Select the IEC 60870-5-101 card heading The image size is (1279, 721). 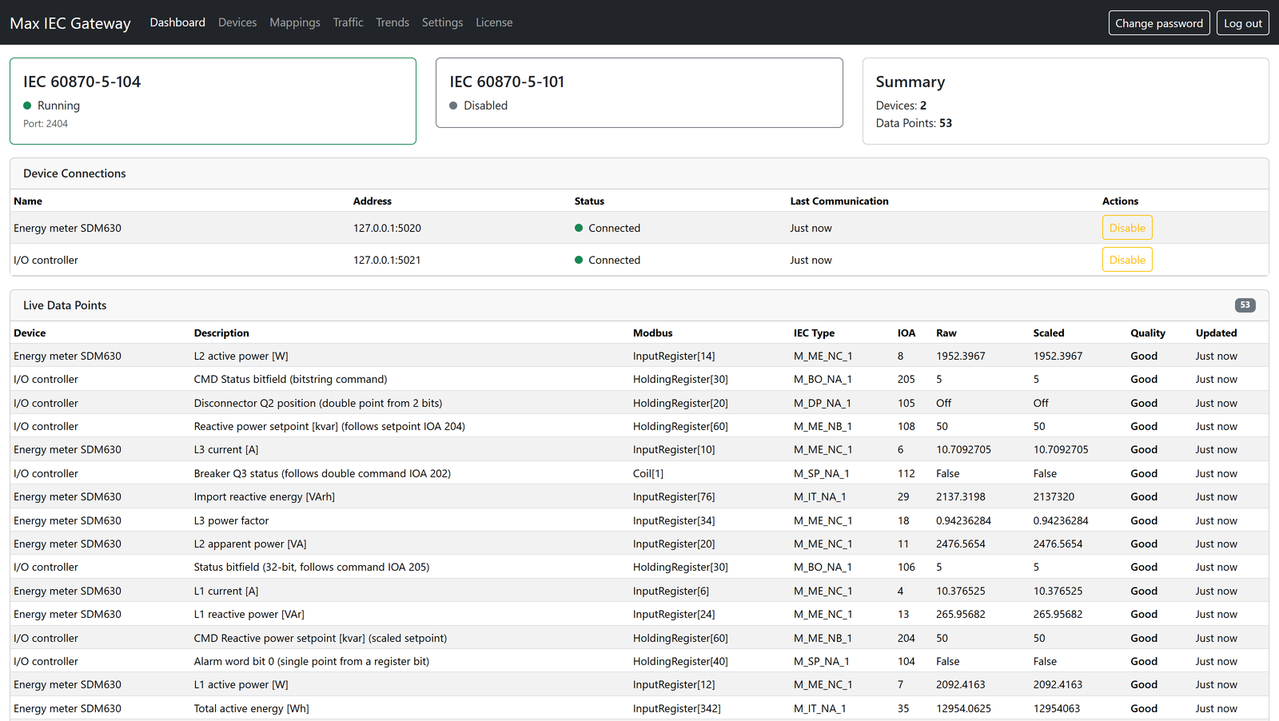point(507,82)
